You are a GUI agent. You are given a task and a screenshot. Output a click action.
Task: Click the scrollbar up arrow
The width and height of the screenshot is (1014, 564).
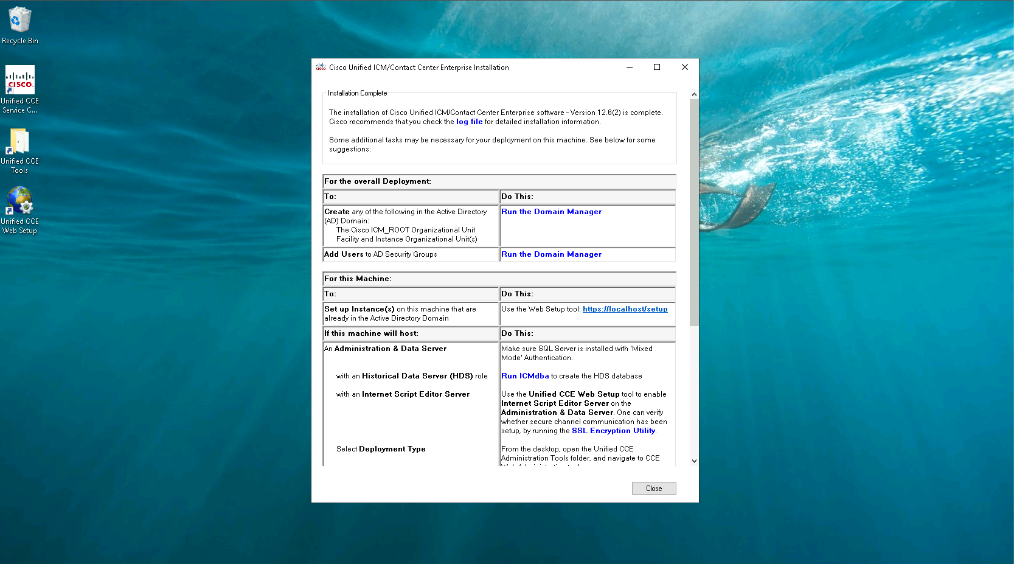(x=694, y=94)
